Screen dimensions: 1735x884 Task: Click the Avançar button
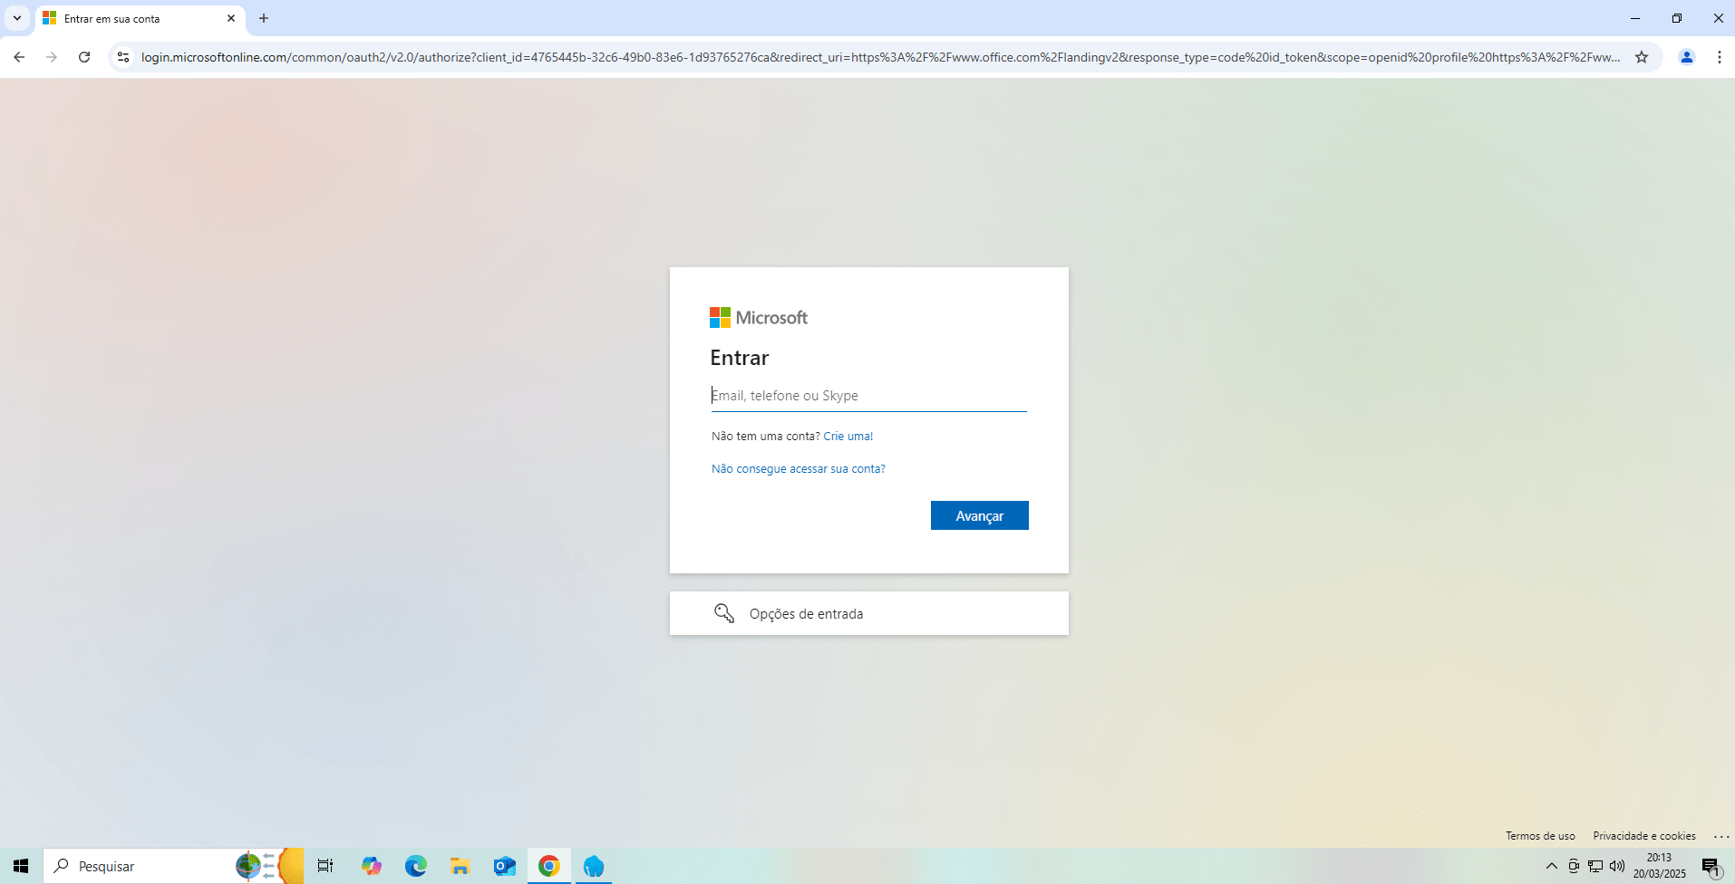[x=979, y=514]
